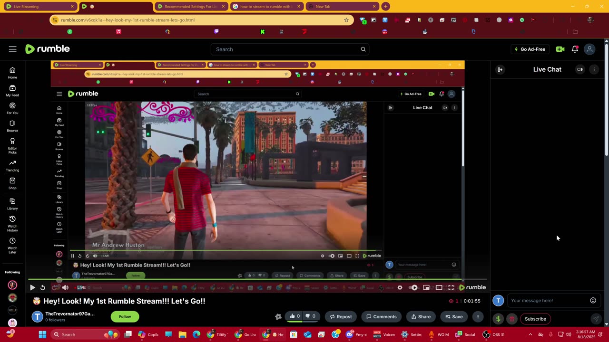Screen dimensions: 609x342
Task: Open My Feed in sidebar
Action: point(12,91)
